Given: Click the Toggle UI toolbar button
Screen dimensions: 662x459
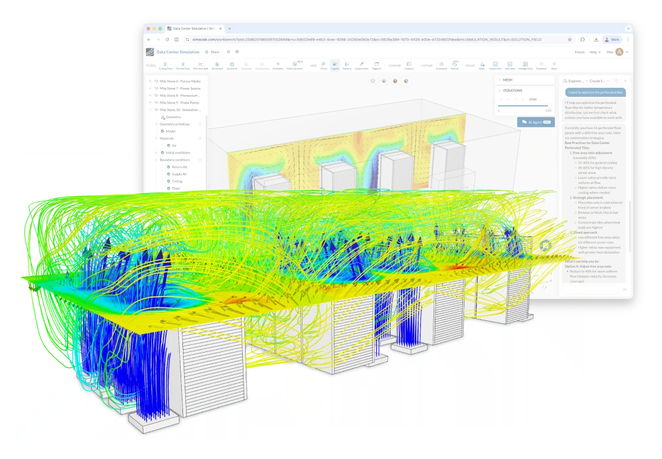Looking at the screenshot, I should [x=376, y=65].
